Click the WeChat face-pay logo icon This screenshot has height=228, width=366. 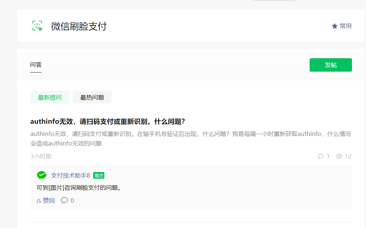point(37,26)
